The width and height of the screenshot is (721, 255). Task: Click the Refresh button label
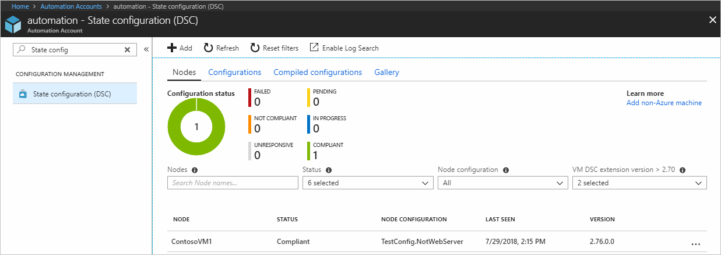tap(227, 48)
